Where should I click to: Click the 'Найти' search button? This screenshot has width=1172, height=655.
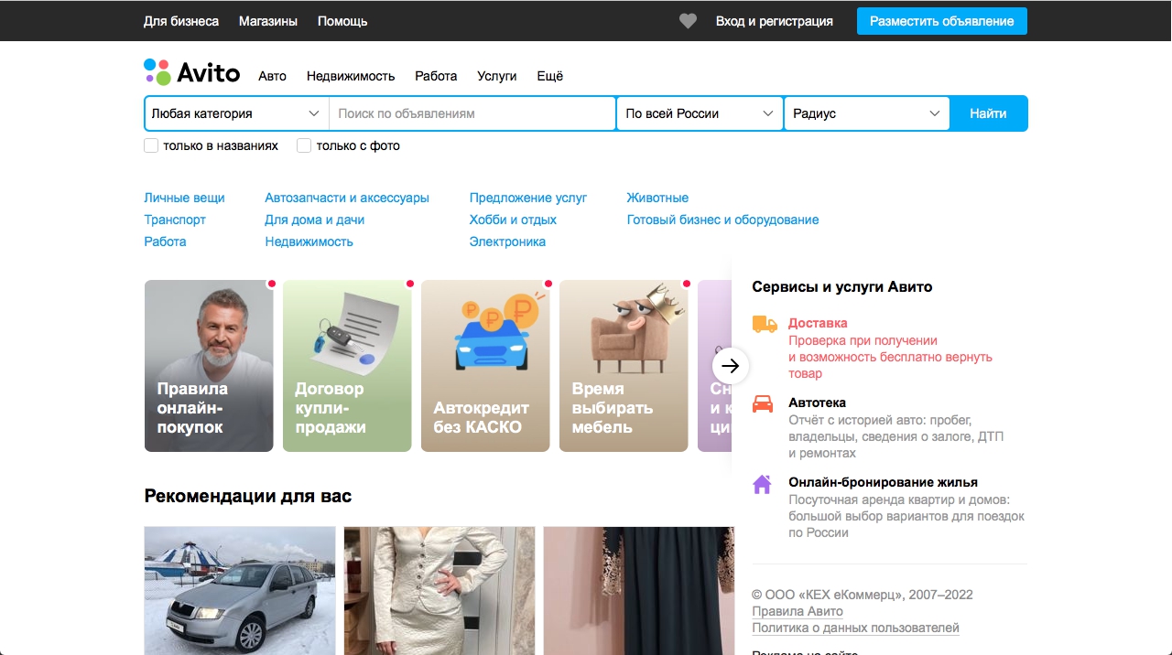[988, 113]
